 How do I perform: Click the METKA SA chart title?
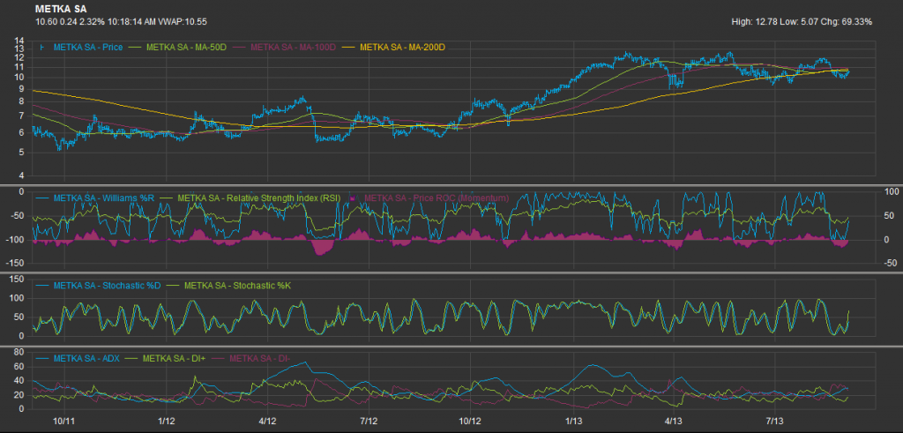61,10
